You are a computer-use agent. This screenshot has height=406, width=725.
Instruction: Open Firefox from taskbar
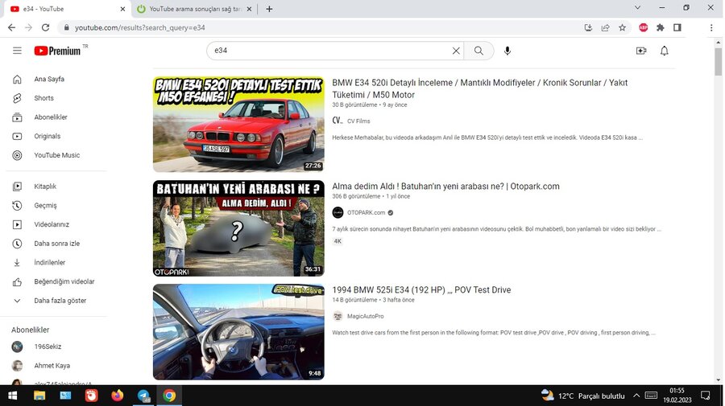click(x=118, y=396)
